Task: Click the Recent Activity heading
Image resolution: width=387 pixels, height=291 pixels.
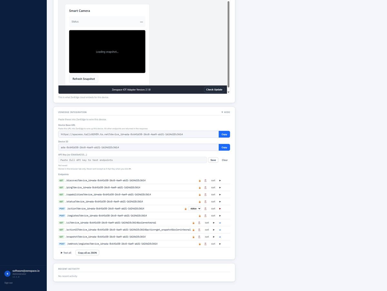Action: pos(69,269)
